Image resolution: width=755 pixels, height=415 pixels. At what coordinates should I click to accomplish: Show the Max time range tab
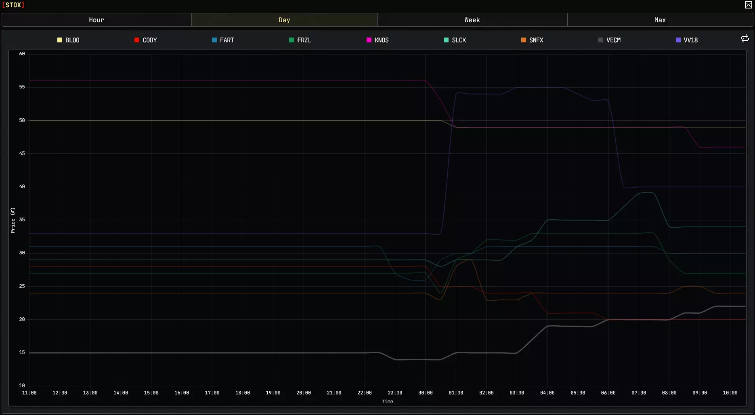click(x=660, y=20)
